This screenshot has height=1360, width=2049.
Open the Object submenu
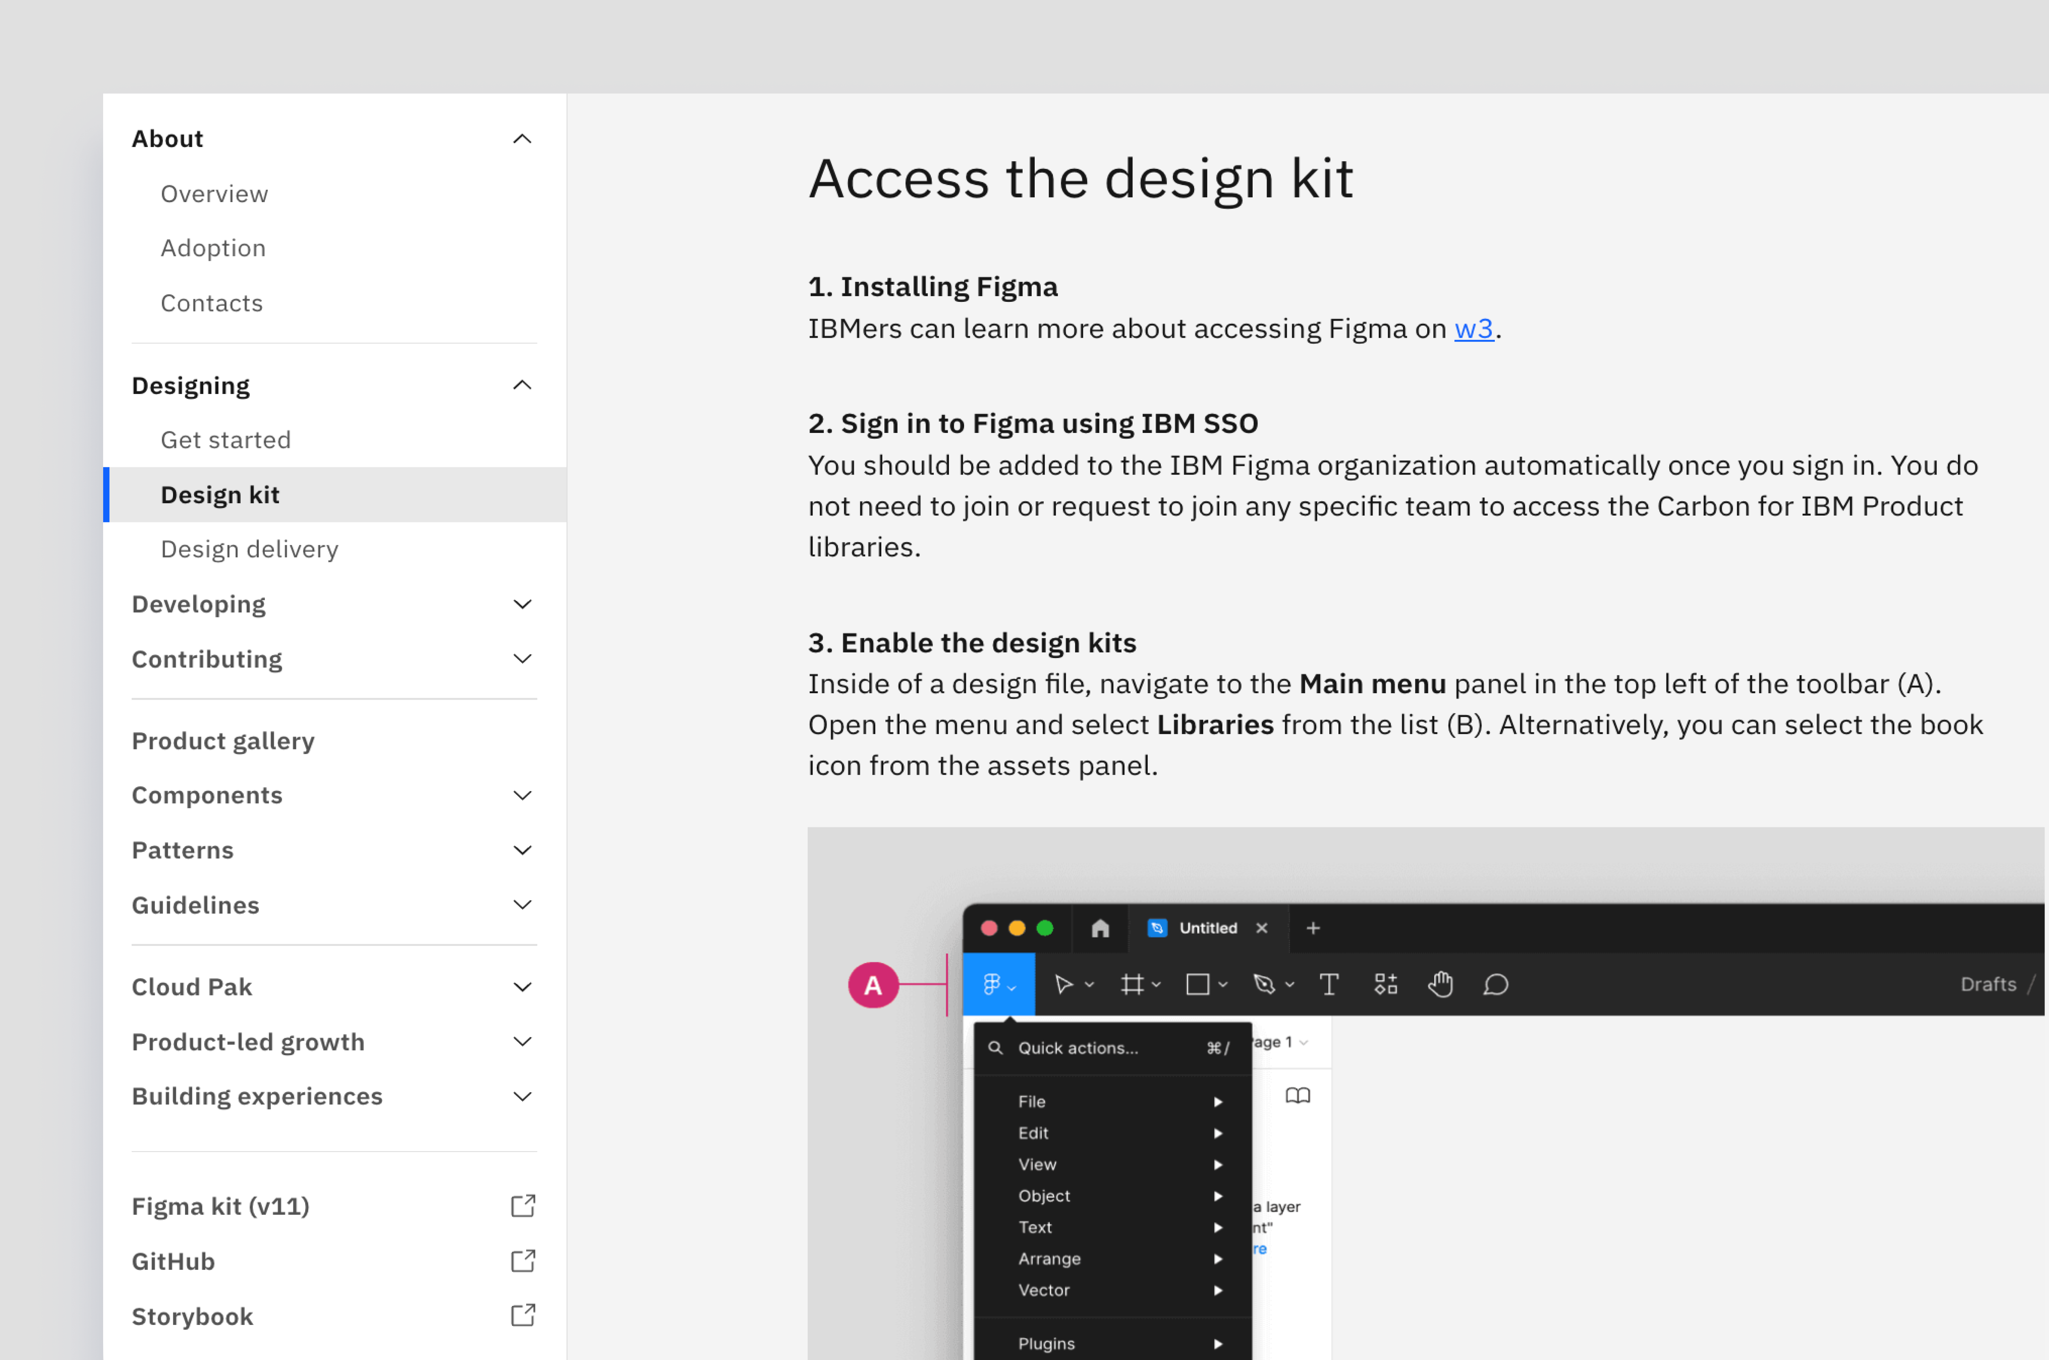[1113, 1195]
